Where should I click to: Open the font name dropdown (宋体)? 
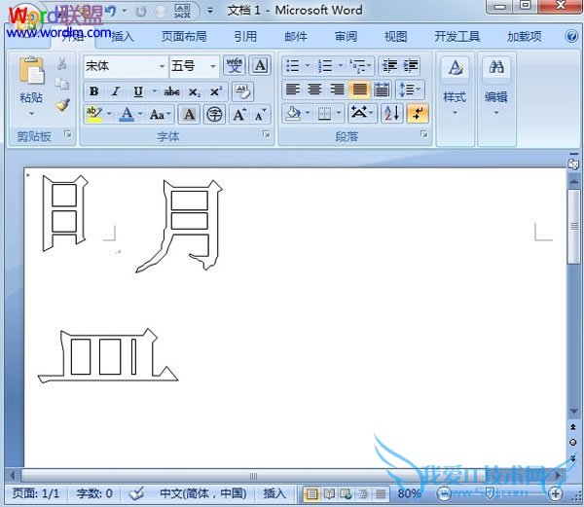pyautogui.click(x=162, y=66)
